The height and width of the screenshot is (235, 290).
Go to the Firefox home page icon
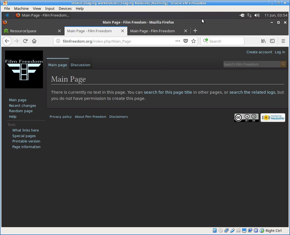34,41
